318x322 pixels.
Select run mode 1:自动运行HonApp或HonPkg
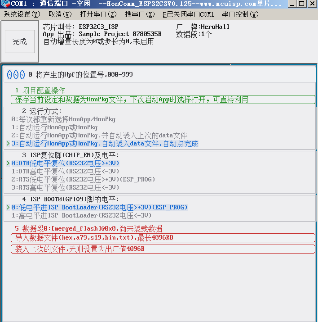pos(54,127)
